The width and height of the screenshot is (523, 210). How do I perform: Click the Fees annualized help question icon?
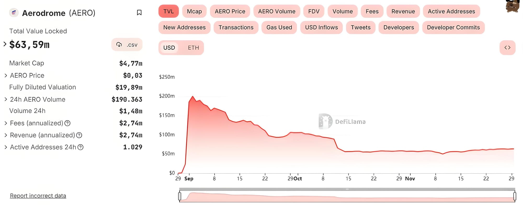tap(67, 123)
